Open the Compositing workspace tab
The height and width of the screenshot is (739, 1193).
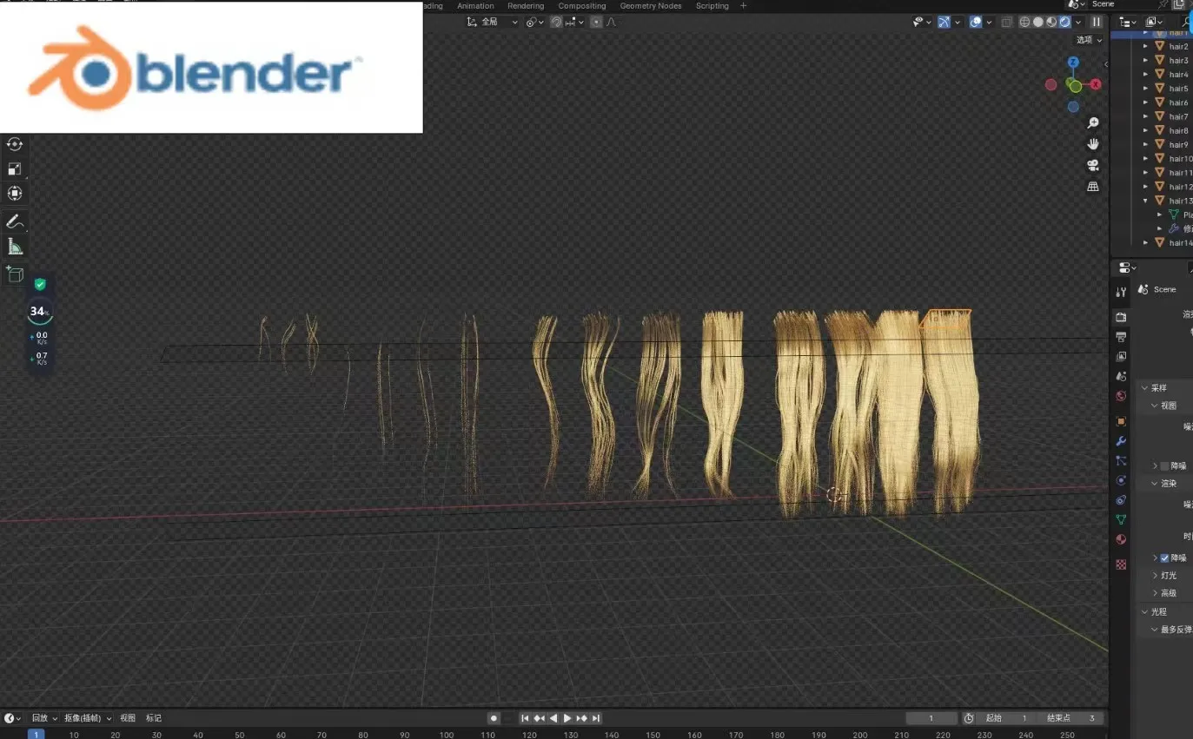pos(581,6)
